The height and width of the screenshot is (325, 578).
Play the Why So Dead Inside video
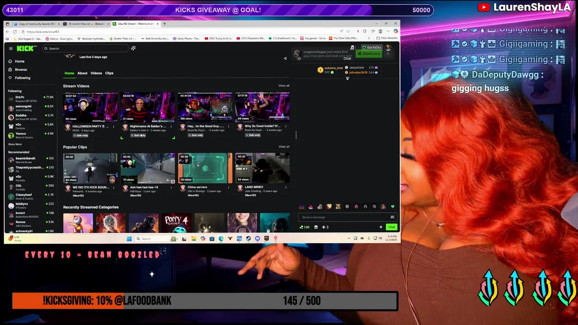coord(262,107)
